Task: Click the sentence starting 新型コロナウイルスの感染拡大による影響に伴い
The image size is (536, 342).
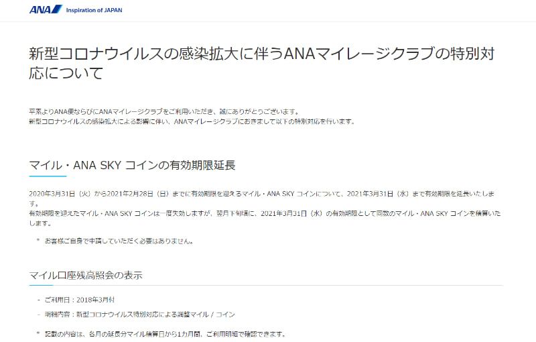Action: pyautogui.click(x=192, y=121)
